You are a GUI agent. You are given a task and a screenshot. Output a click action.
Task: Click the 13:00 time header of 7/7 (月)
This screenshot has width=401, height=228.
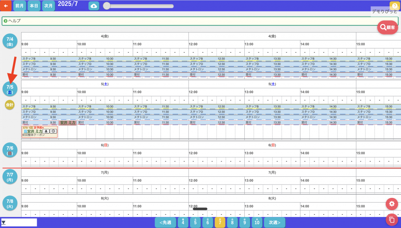coord(249,181)
